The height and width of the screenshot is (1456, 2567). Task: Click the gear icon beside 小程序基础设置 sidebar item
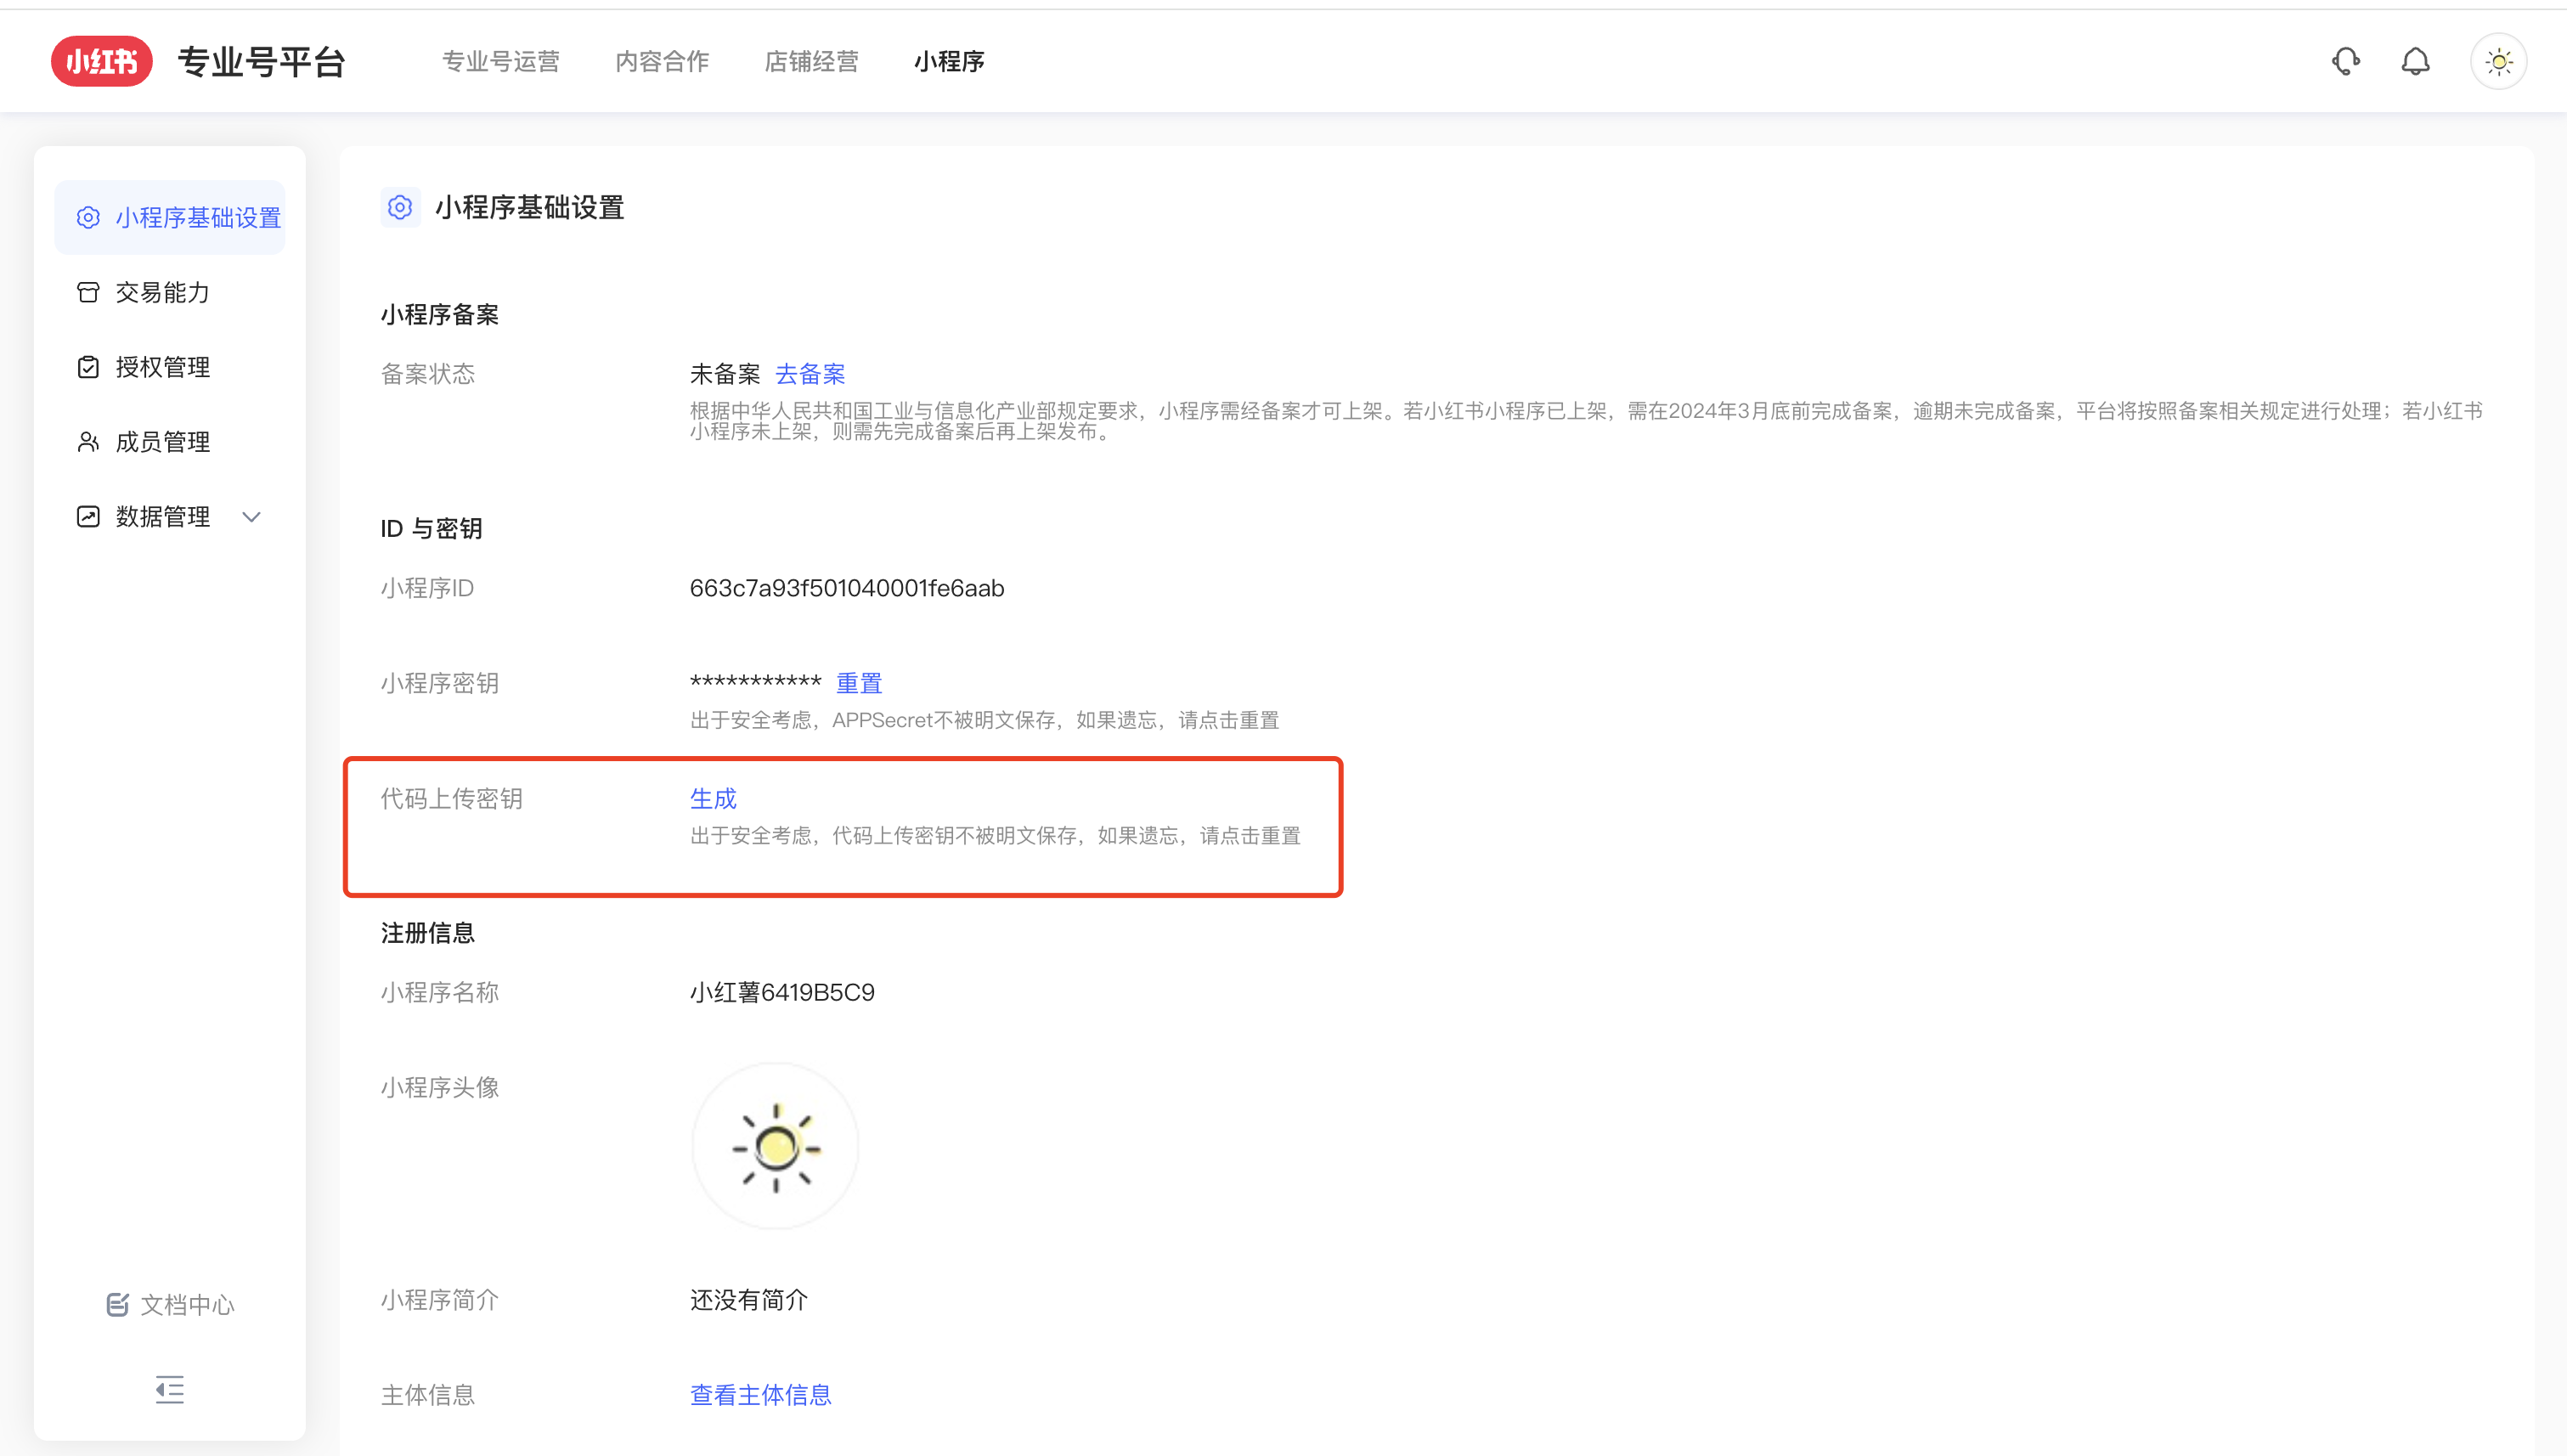(x=88, y=217)
